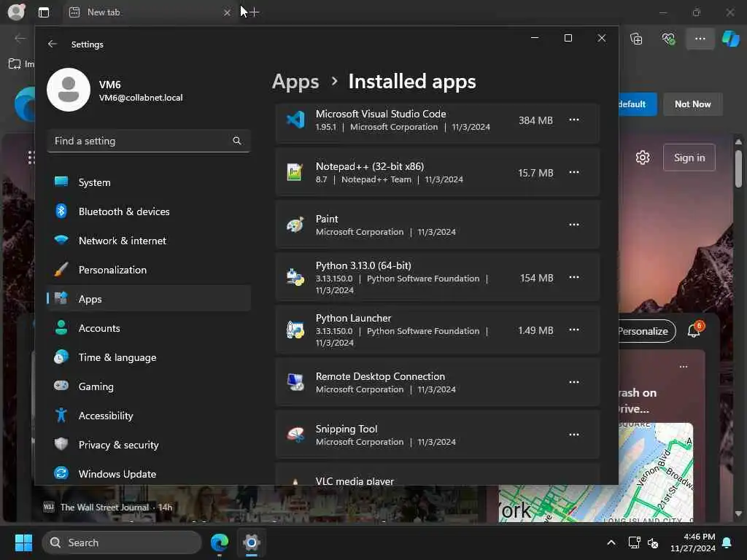Viewport: 747px width, 560px height.
Task: Click the Remote Desktop Connection app icon
Action: click(295, 382)
